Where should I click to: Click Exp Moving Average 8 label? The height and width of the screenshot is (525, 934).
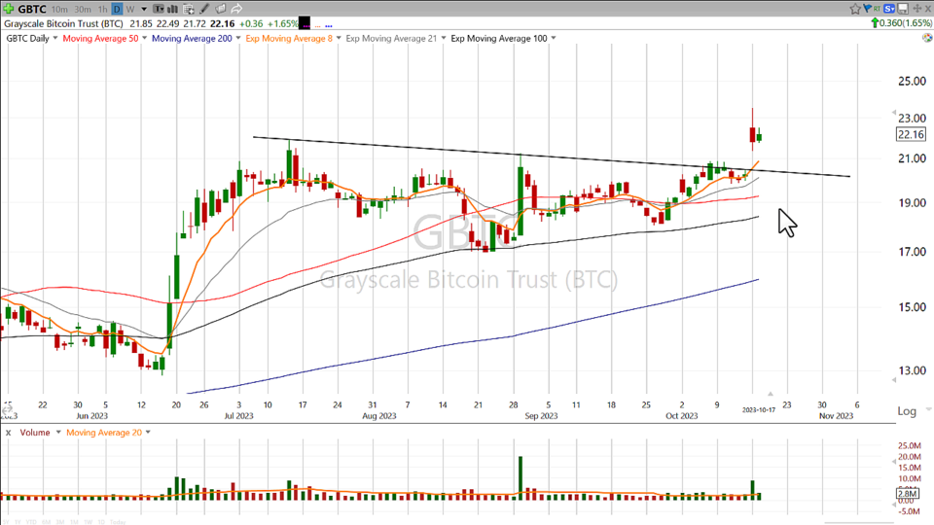289,38
